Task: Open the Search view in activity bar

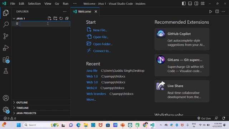Action: 6,24
